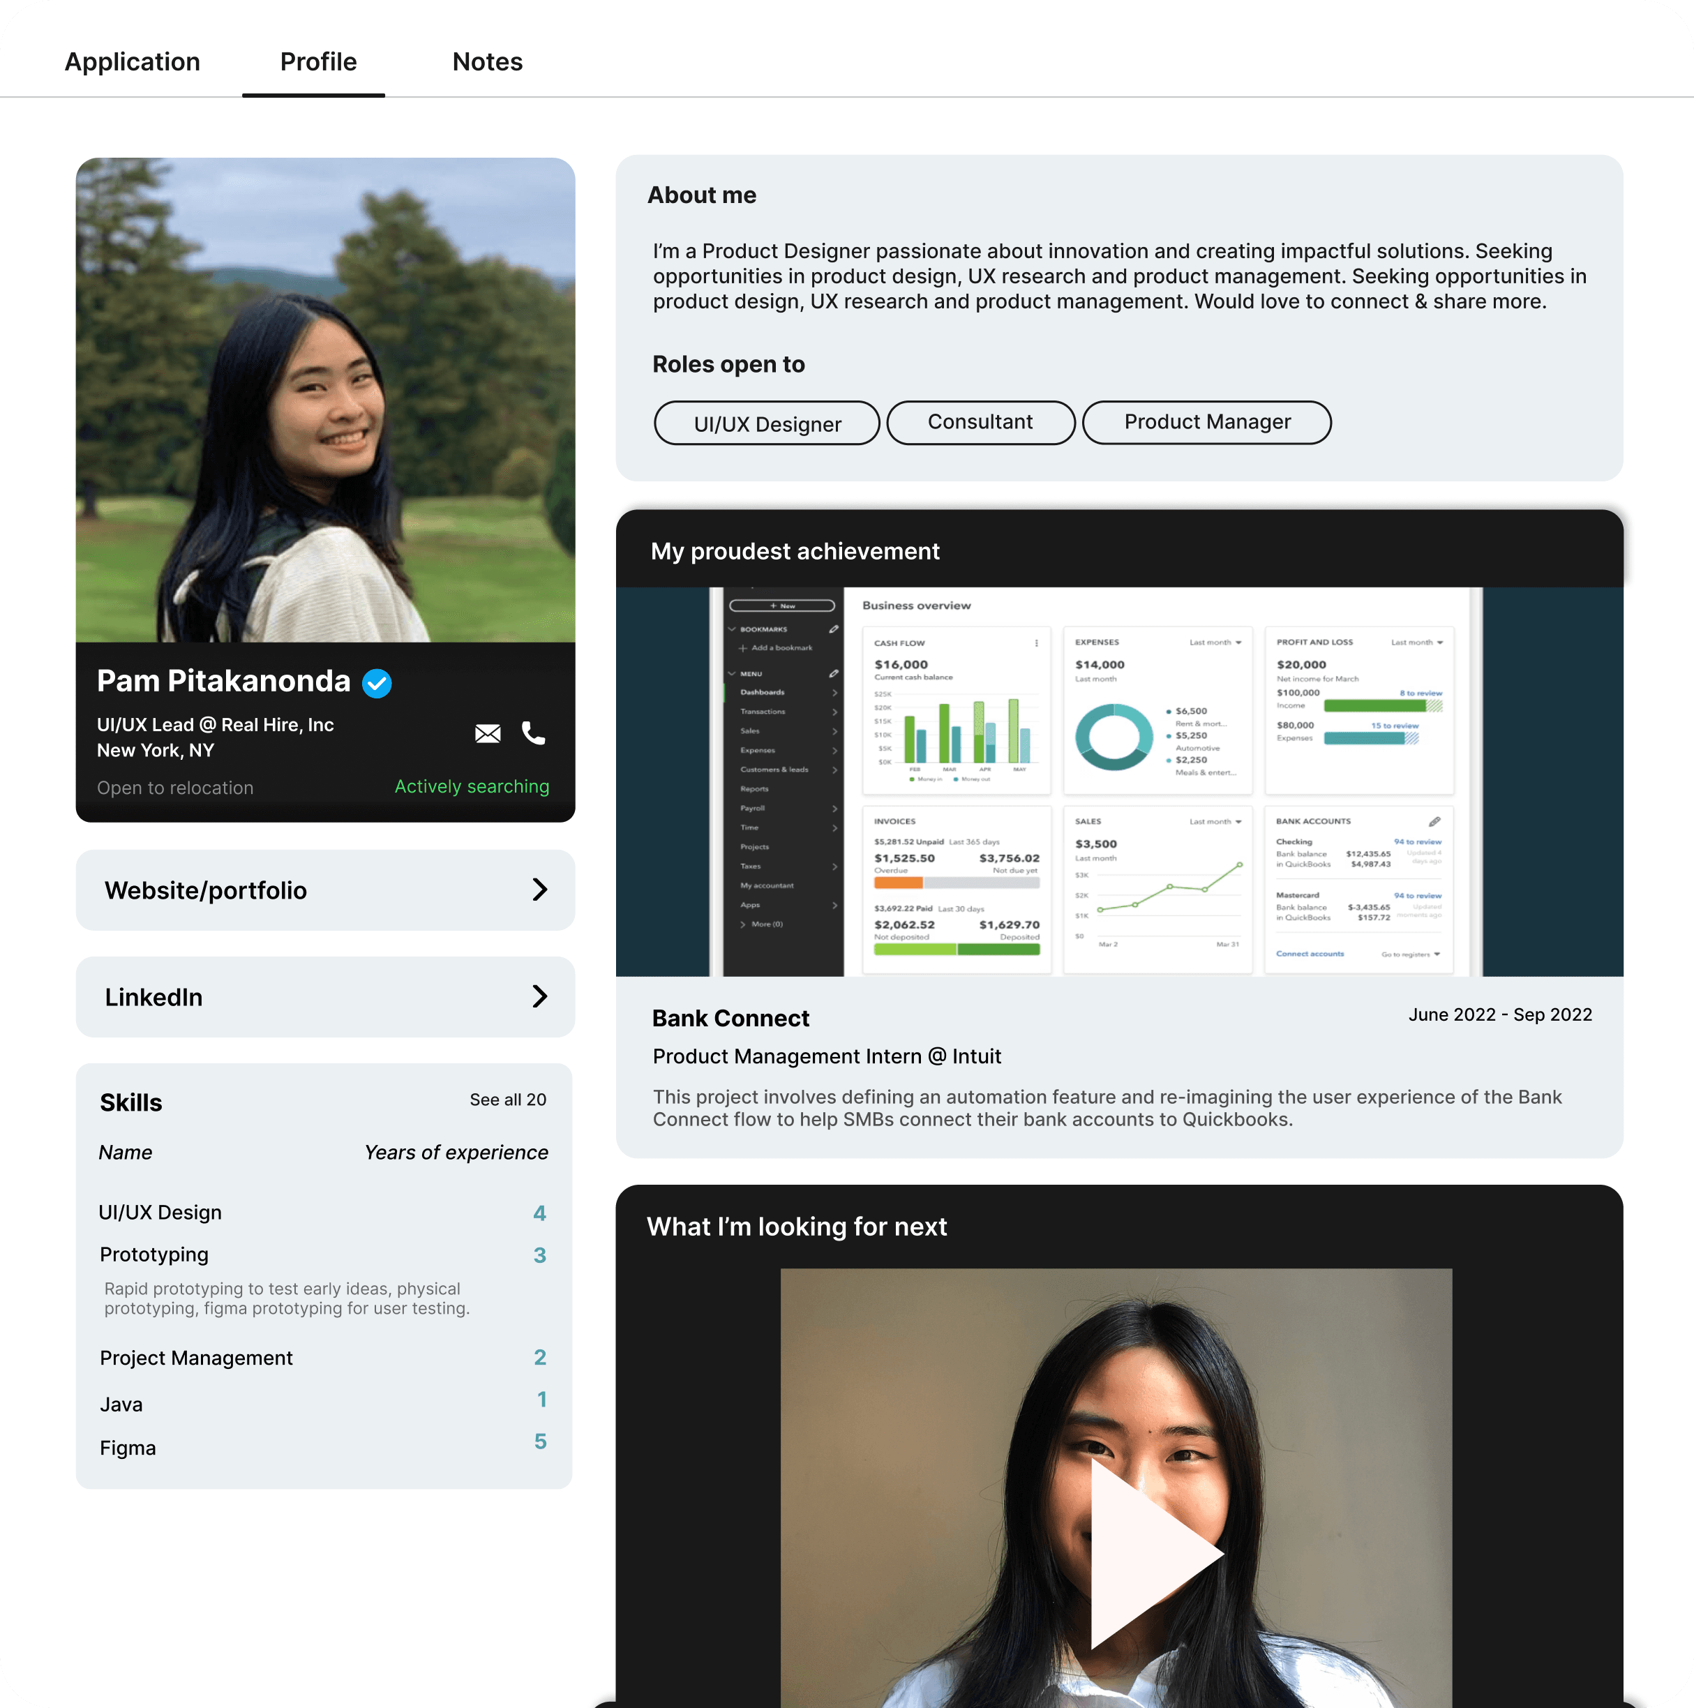Click the New button icon in the QuickBooks sidebar
This screenshot has height=1708, width=1694.
coord(774,606)
